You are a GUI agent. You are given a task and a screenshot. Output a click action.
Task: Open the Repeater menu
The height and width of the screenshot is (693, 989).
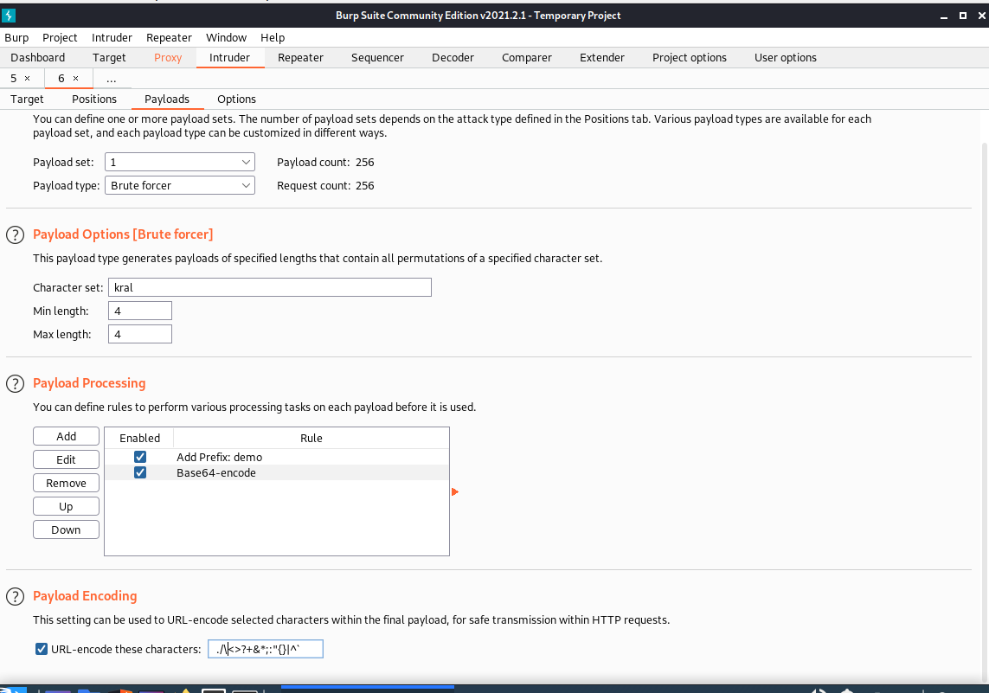[169, 38]
